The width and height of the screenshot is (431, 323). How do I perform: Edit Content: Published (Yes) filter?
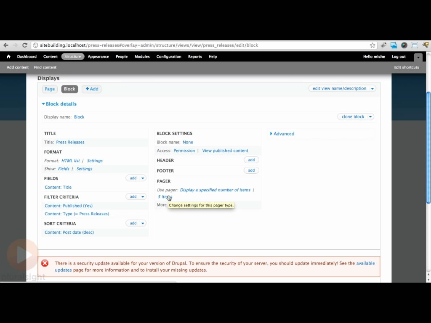(69, 206)
